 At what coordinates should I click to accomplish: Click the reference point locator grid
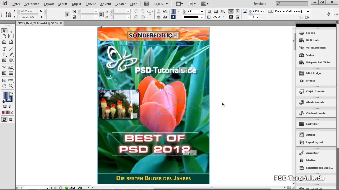pyautogui.click(x=8, y=14)
